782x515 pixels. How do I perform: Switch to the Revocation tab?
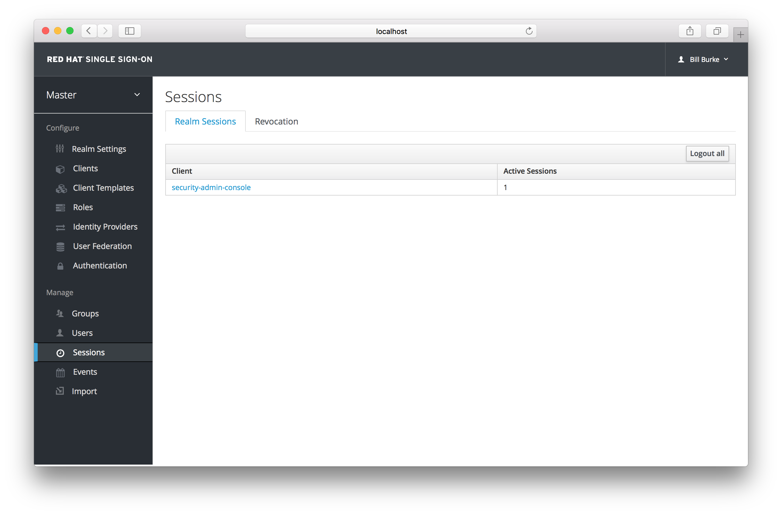coord(276,121)
